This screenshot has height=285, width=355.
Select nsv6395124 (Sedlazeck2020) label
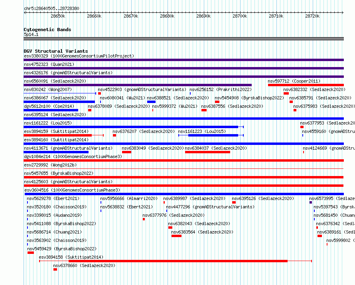click(55, 115)
